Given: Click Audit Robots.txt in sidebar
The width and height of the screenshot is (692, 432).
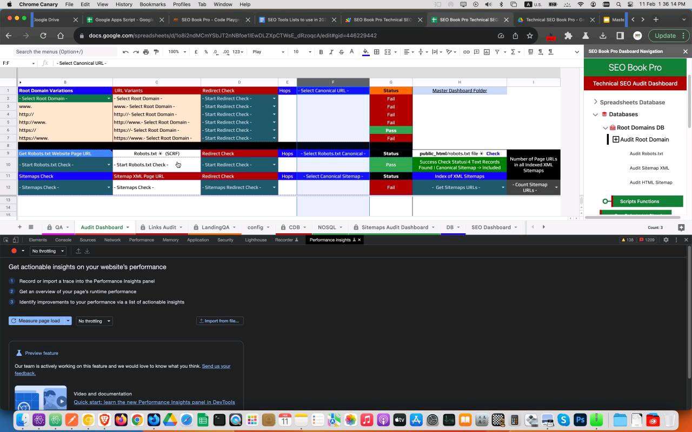Looking at the screenshot, I should click(x=646, y=154).
